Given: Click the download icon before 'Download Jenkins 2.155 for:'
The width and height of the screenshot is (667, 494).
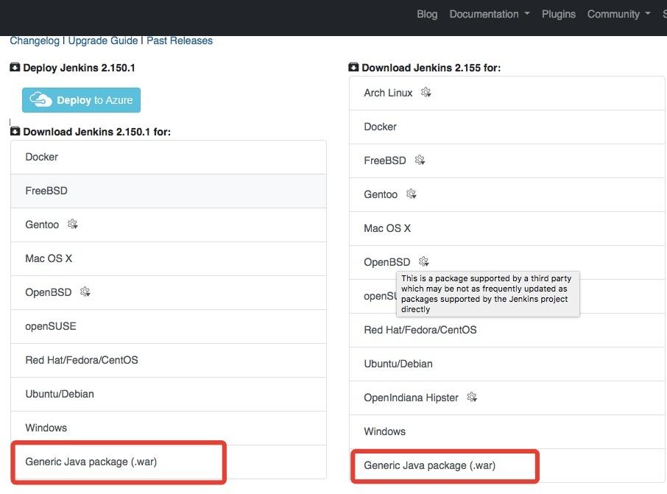Looking at the screenshot, I should click(353, 67).
